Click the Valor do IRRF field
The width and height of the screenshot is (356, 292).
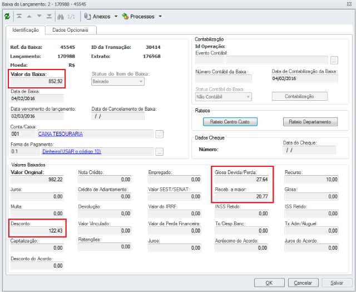[x=175, y=214]
